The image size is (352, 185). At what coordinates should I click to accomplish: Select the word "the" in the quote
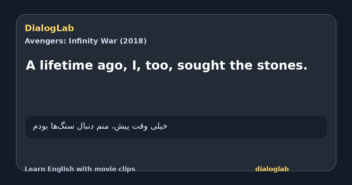241,65
